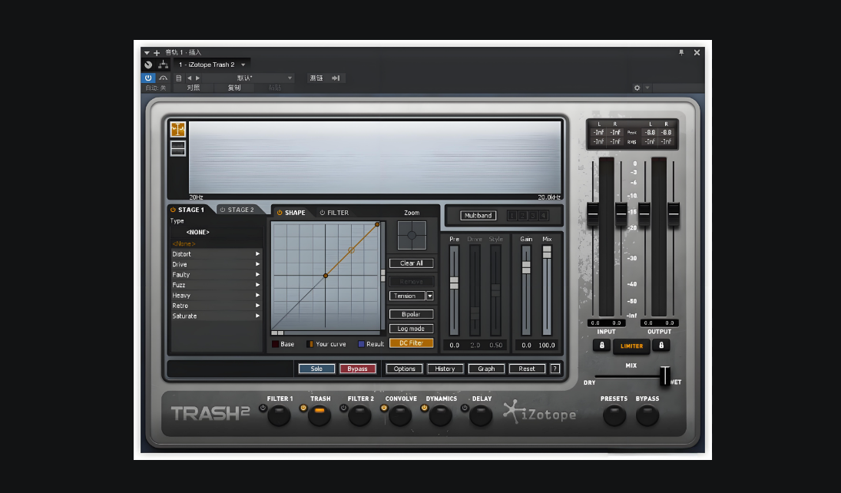Click the Gain slider handle

pyautogui.click(x=526, y=267)
